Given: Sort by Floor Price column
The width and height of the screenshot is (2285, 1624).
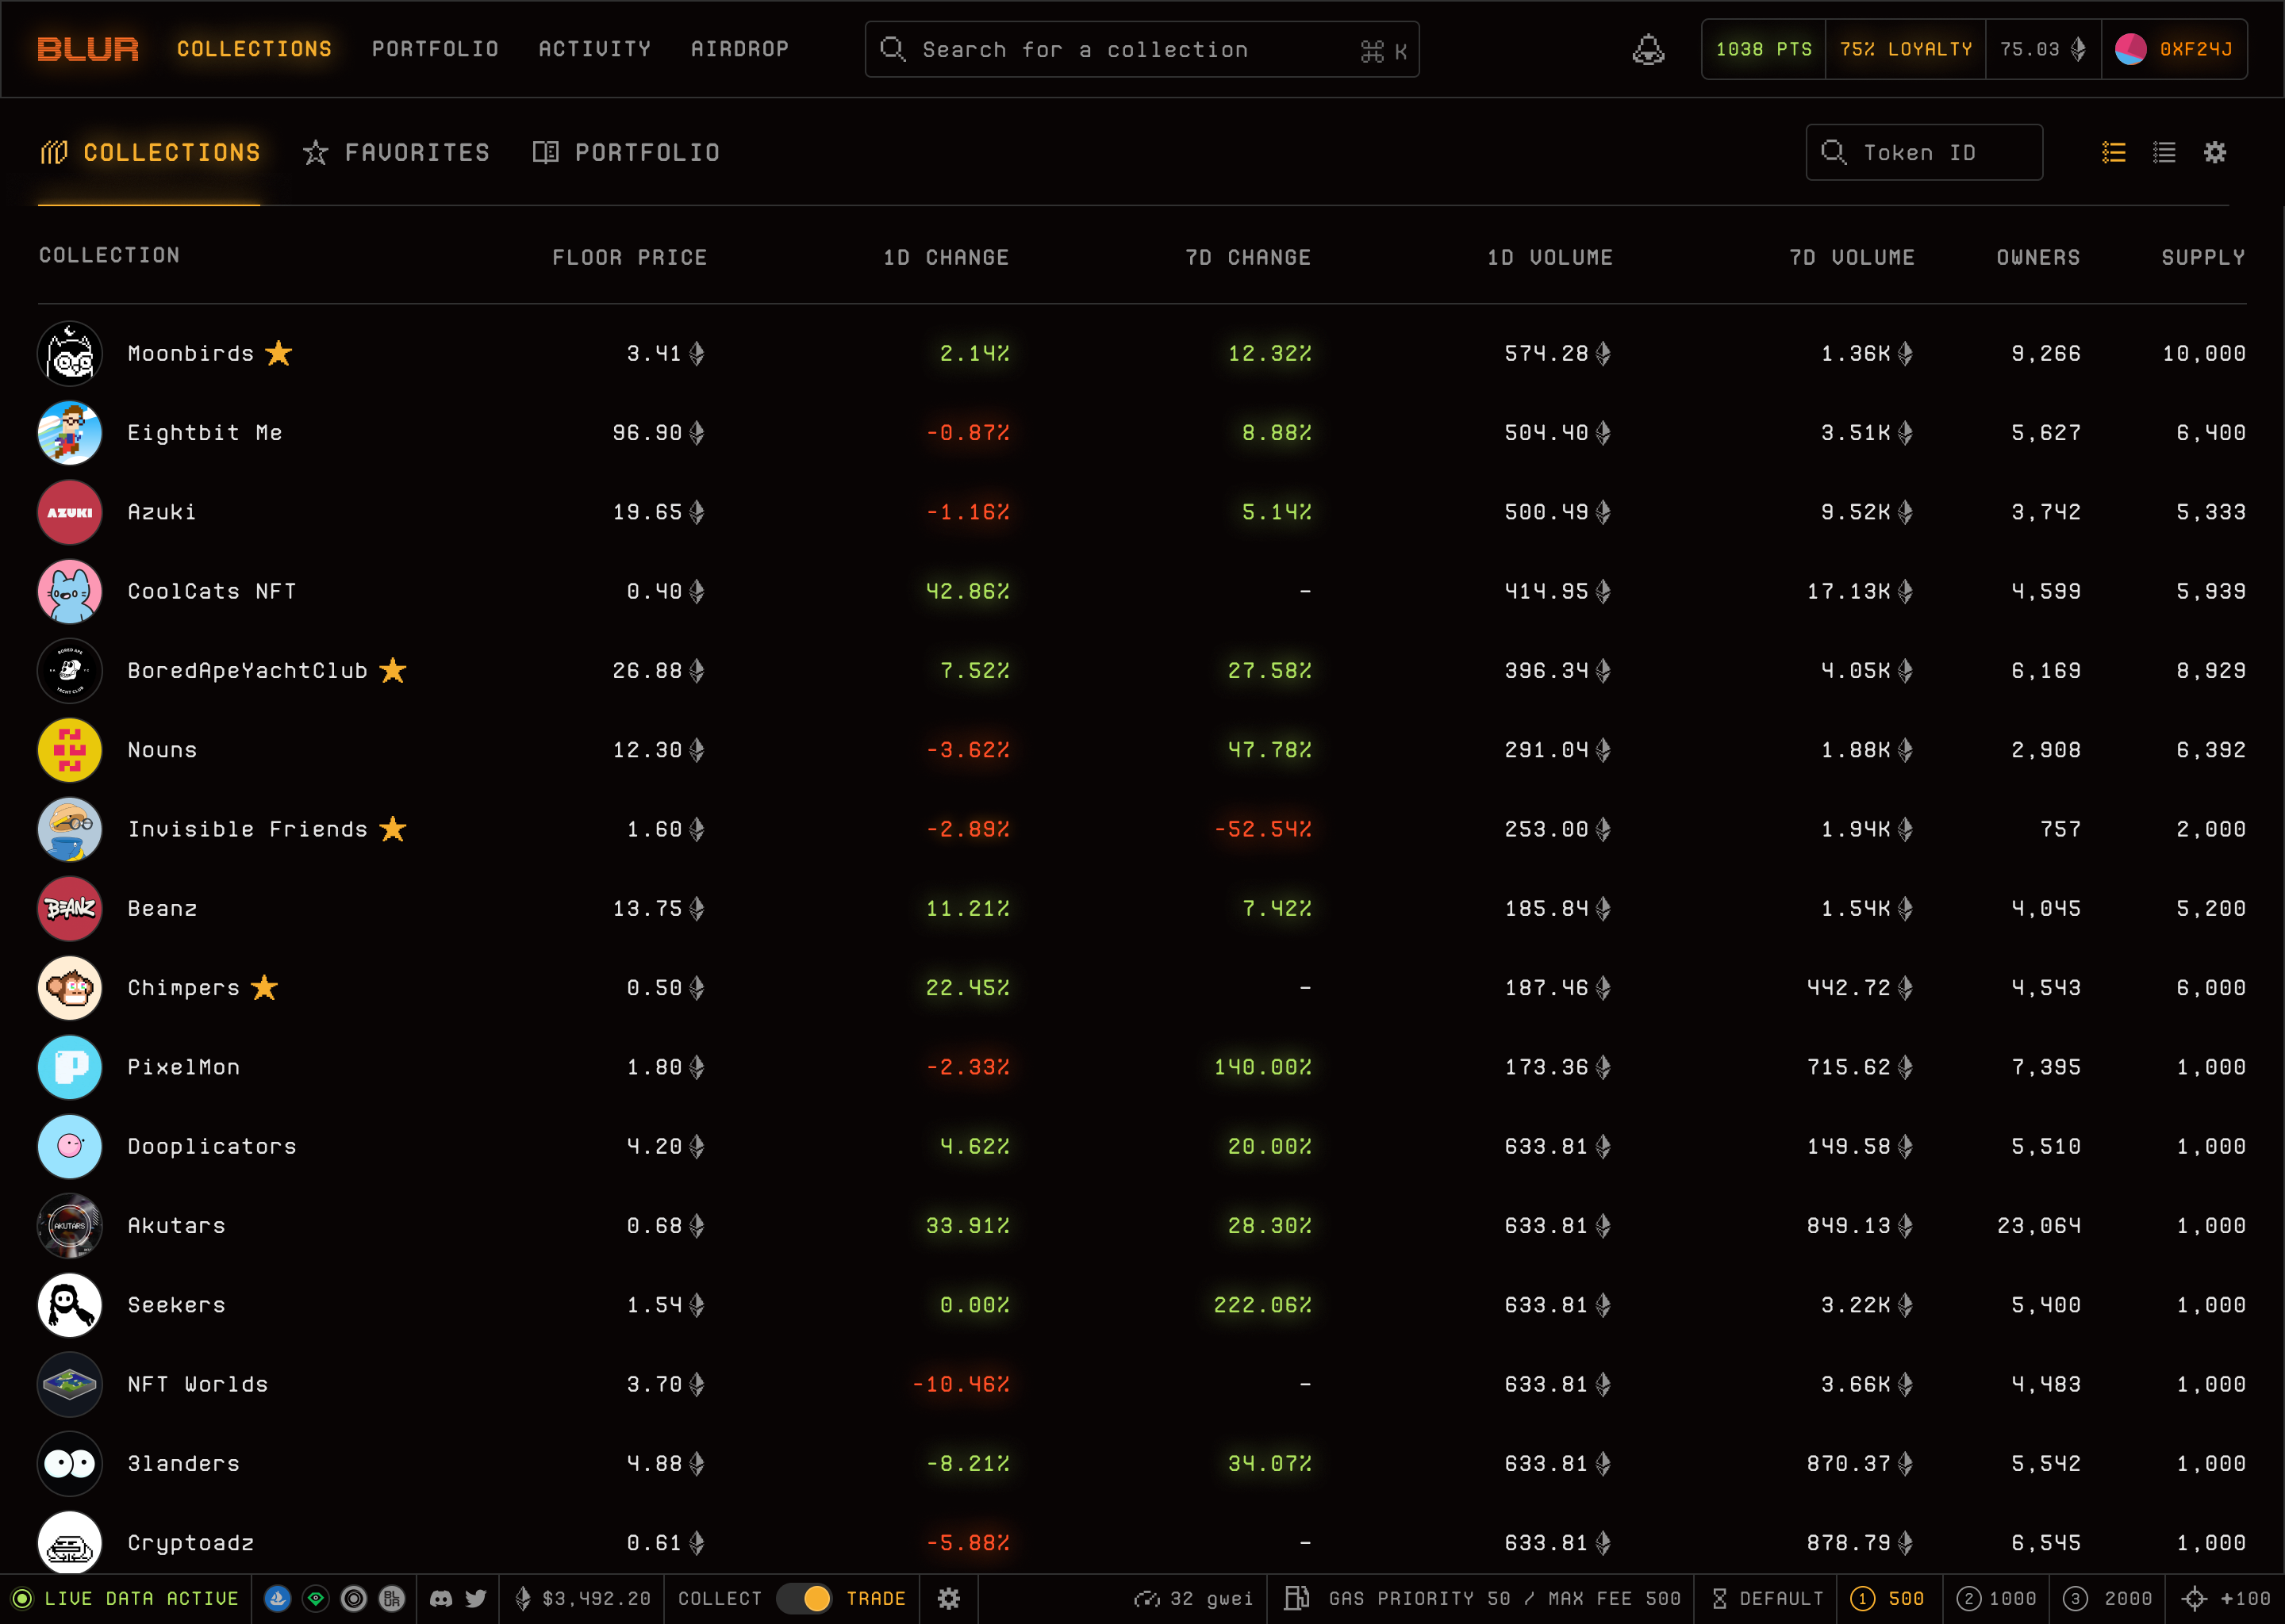Looking at the screenshot, I should click(629, 257).
